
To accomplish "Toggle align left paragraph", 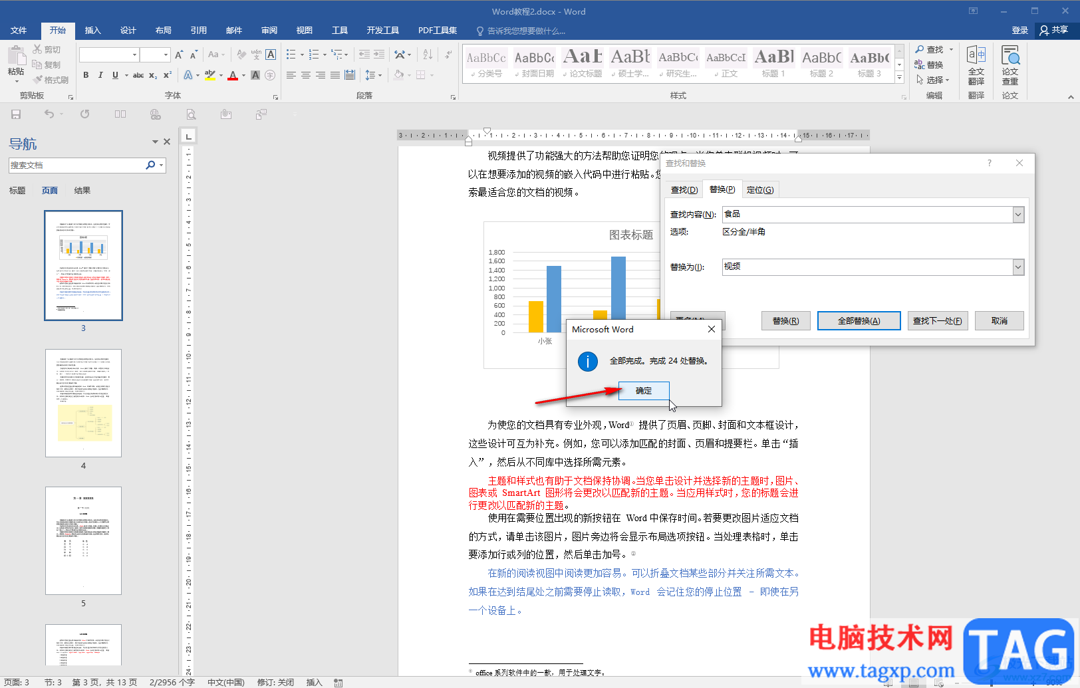I will 291,75.
